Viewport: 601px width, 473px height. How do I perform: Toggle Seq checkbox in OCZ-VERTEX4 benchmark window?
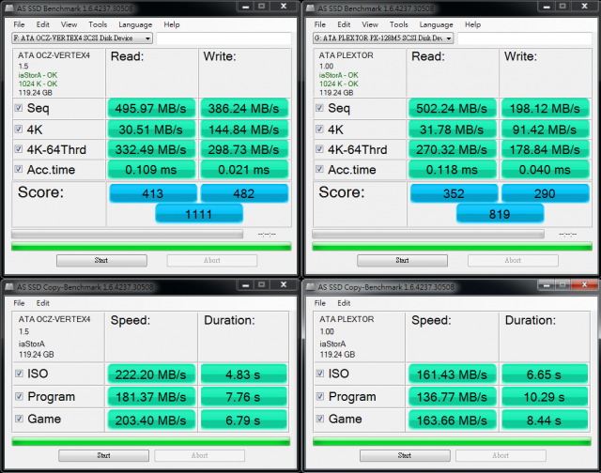click(19, 108)
